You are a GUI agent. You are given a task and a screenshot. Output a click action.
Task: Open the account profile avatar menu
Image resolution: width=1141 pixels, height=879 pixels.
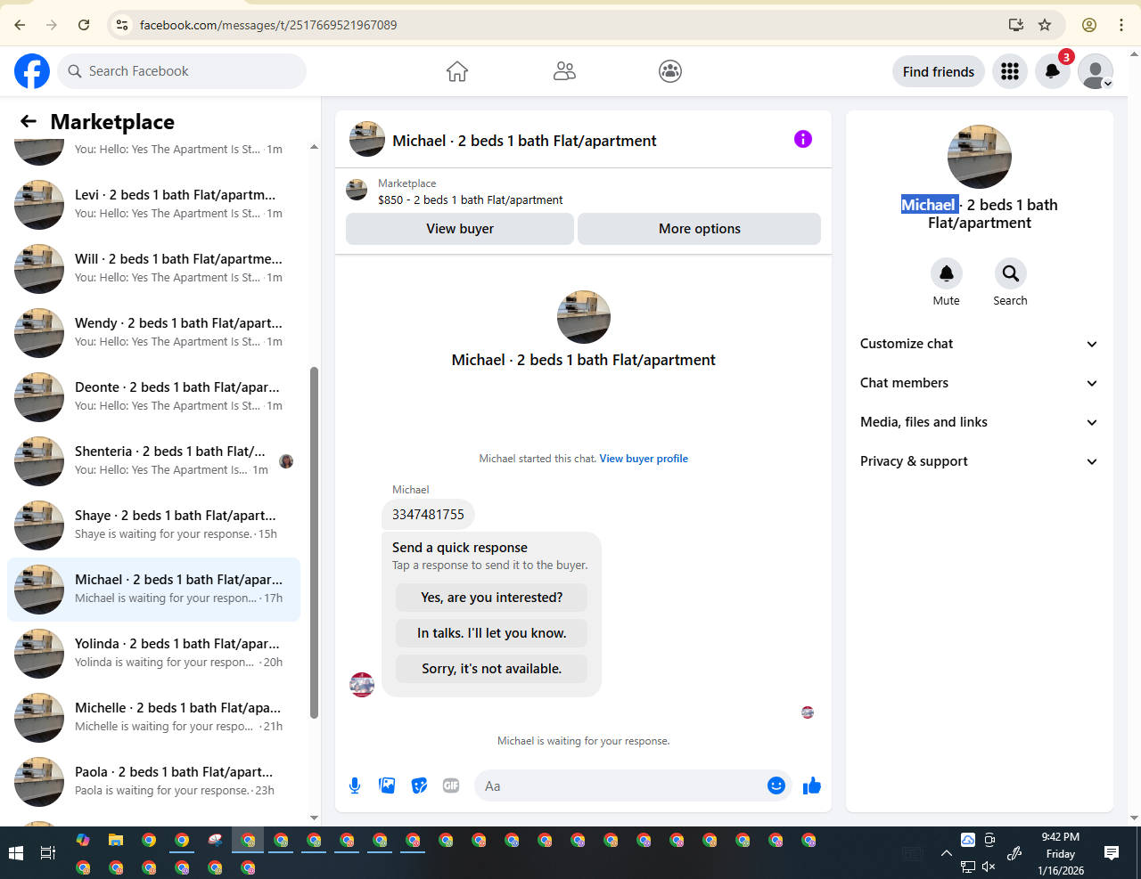coord(1096,71)
